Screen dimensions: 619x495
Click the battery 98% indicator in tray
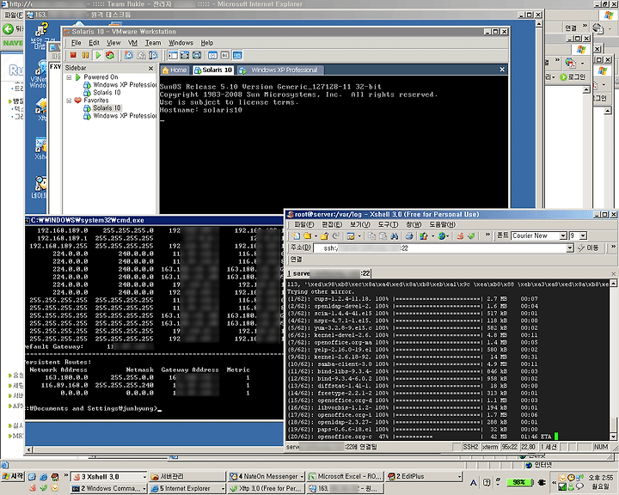(519, 482)
